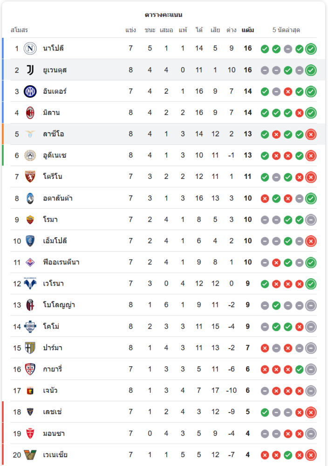
Task: Click Napoli's latest match win indicator
Action: [x=311, y=48]
